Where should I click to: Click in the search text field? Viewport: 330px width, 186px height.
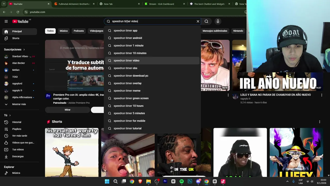coord(152,21)
